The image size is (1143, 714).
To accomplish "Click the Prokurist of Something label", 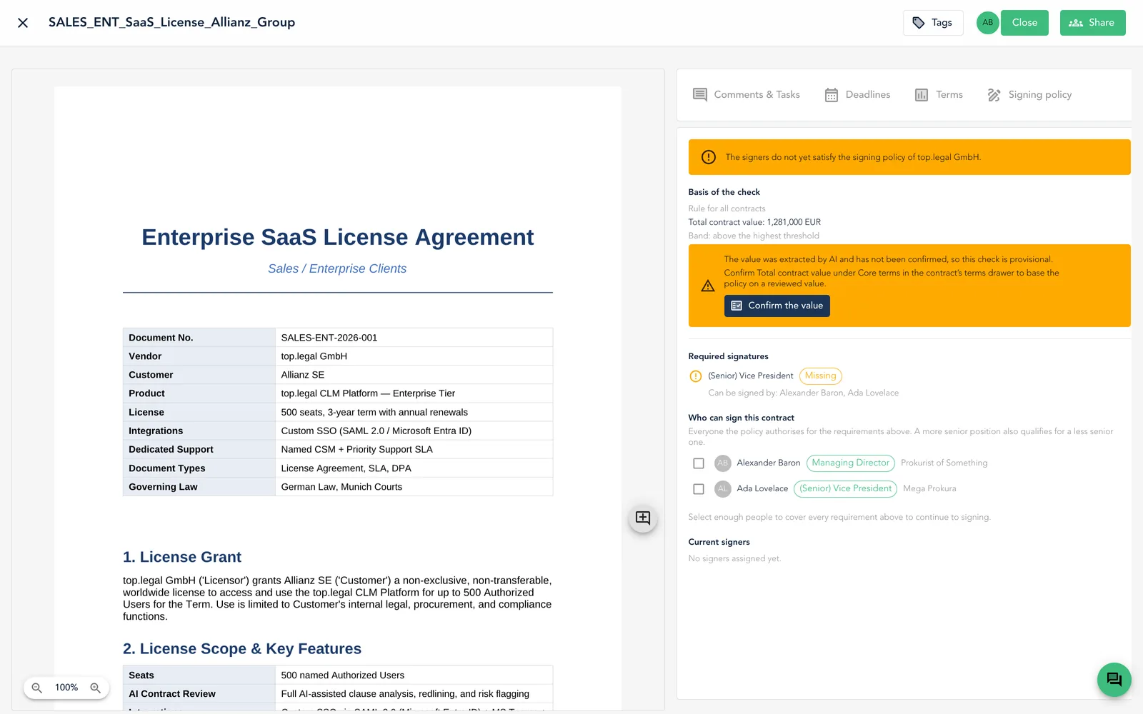I will click(x=944, y=463).
